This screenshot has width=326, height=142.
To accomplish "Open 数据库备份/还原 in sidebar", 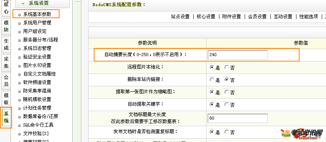I will coord(40,116).
